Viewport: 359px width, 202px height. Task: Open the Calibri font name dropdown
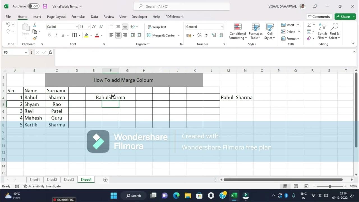click(77, 27)
